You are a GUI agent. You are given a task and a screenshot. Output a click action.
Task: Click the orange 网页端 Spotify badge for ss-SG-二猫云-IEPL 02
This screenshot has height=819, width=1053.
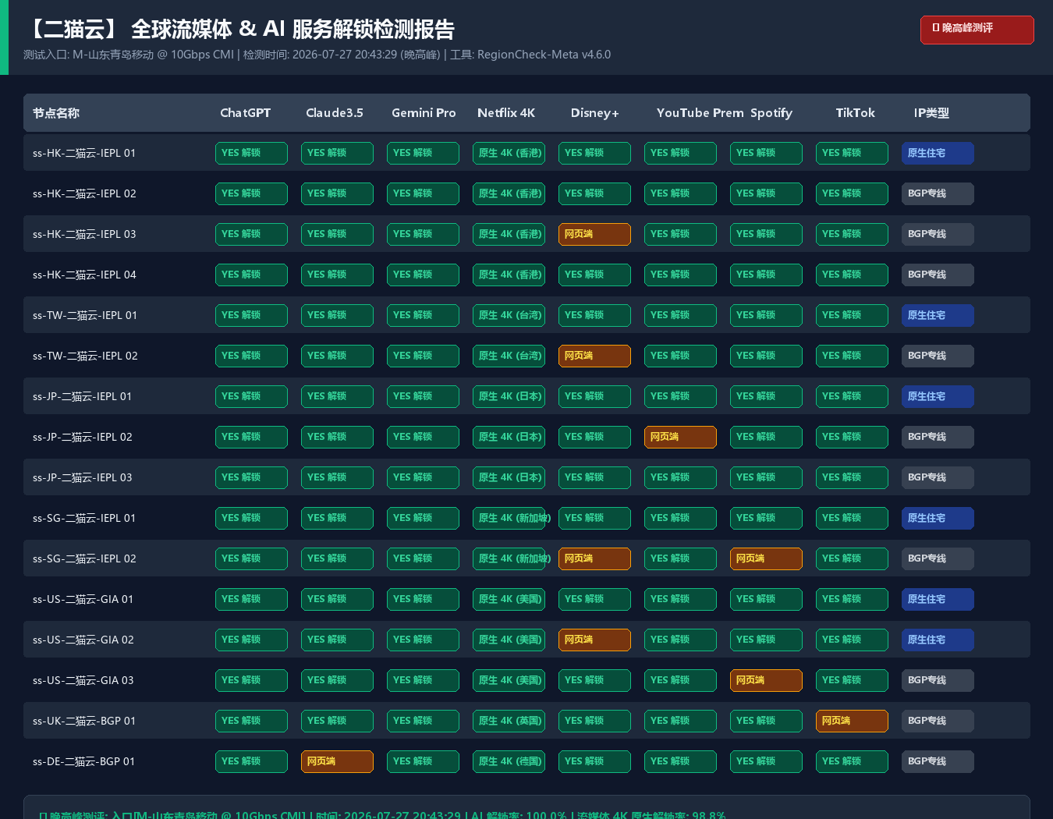[766, 558]
